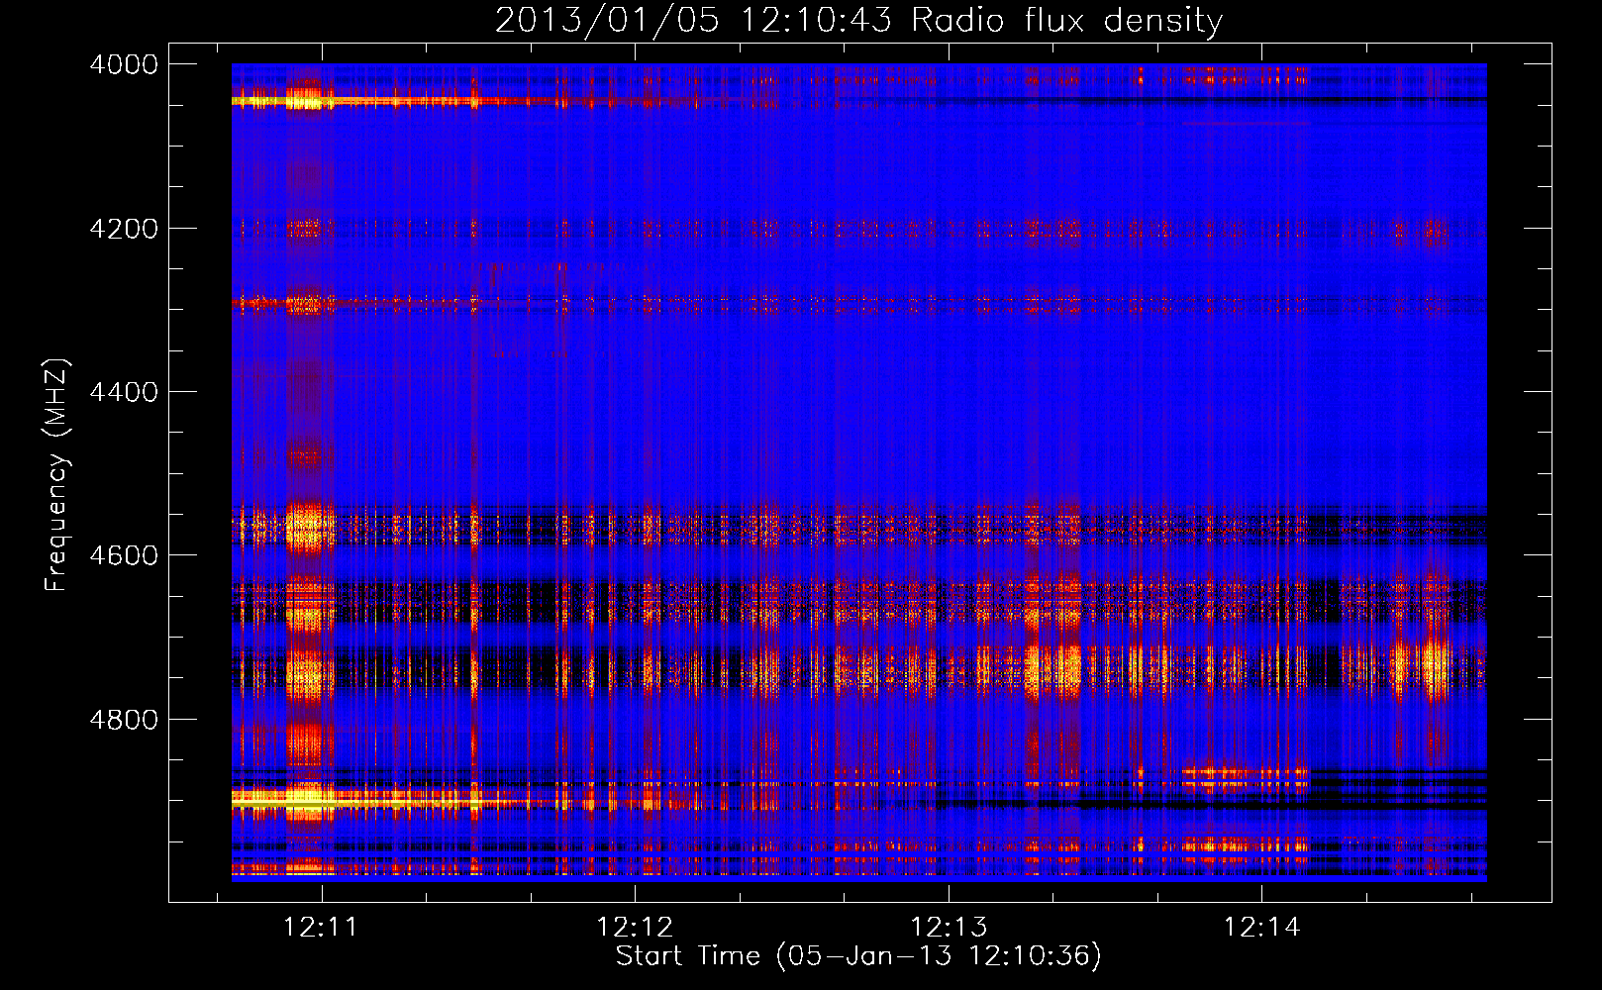Click the 12:12 time tick label
Screen dimensions: 1602x990
point(635,927)
